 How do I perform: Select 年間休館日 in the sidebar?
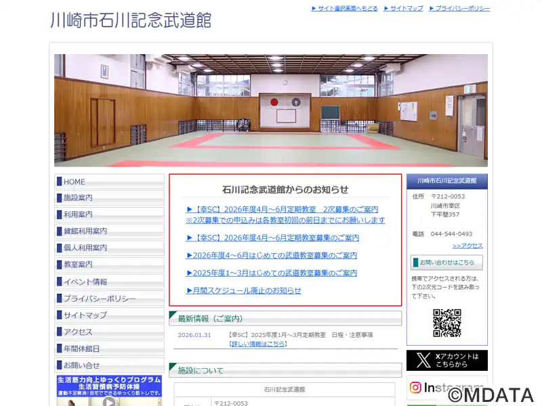[x=109, y=348]
